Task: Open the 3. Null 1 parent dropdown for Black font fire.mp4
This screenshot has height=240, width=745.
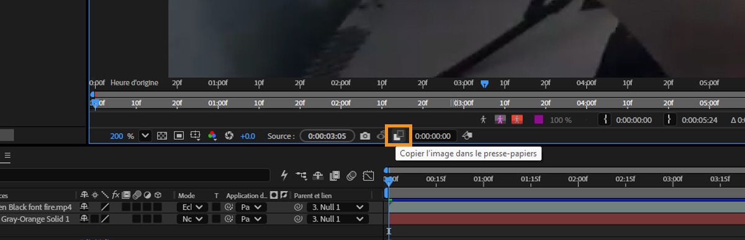Action: (x=338, y=207)
